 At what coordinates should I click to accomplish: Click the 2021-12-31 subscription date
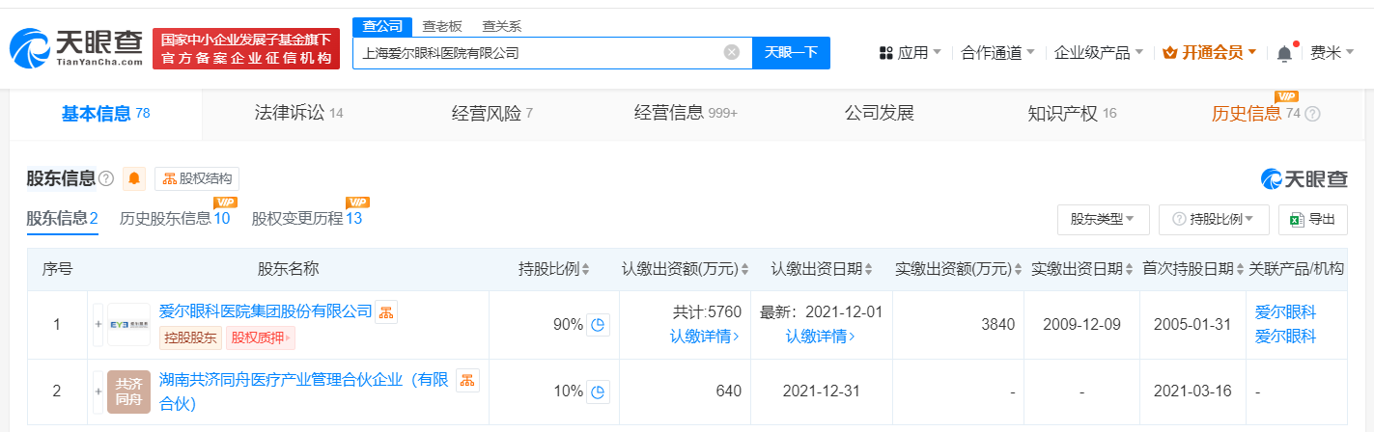tap(820, 391)
